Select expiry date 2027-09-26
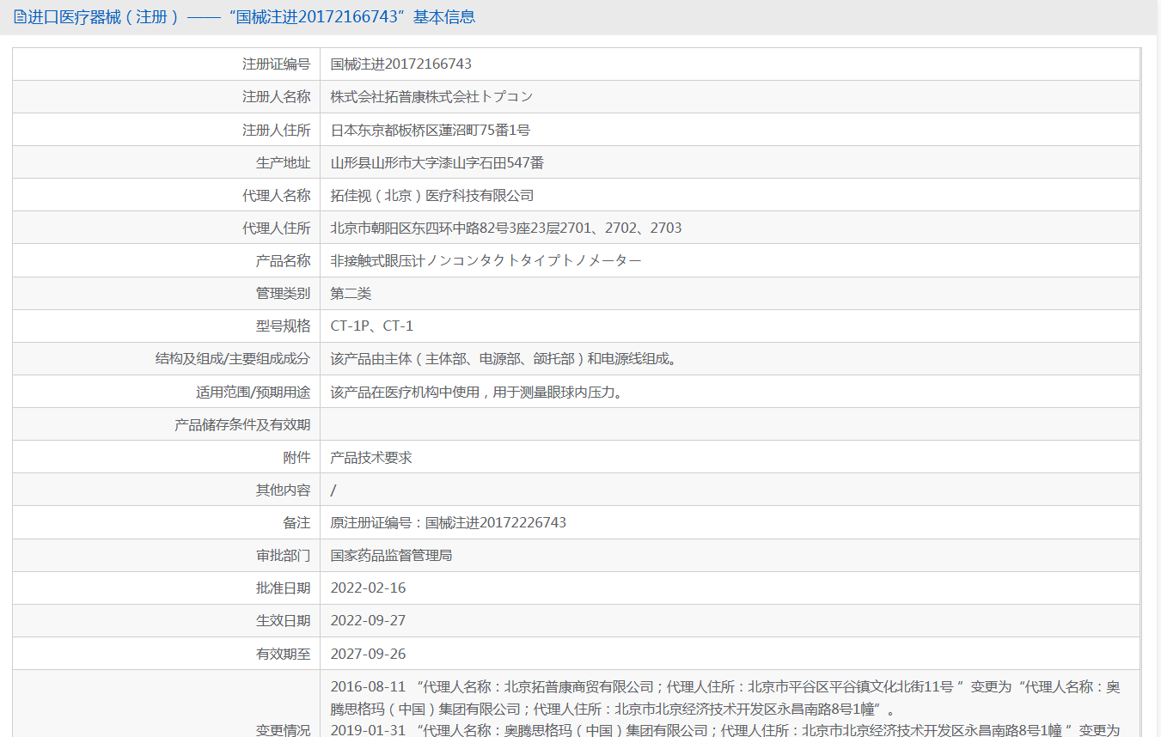This screenshot has height=737, width=1161. point(369,653)
